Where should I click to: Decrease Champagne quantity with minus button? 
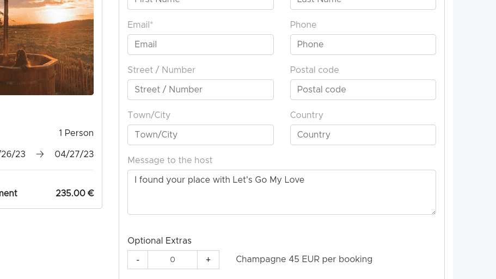(138, 260)
